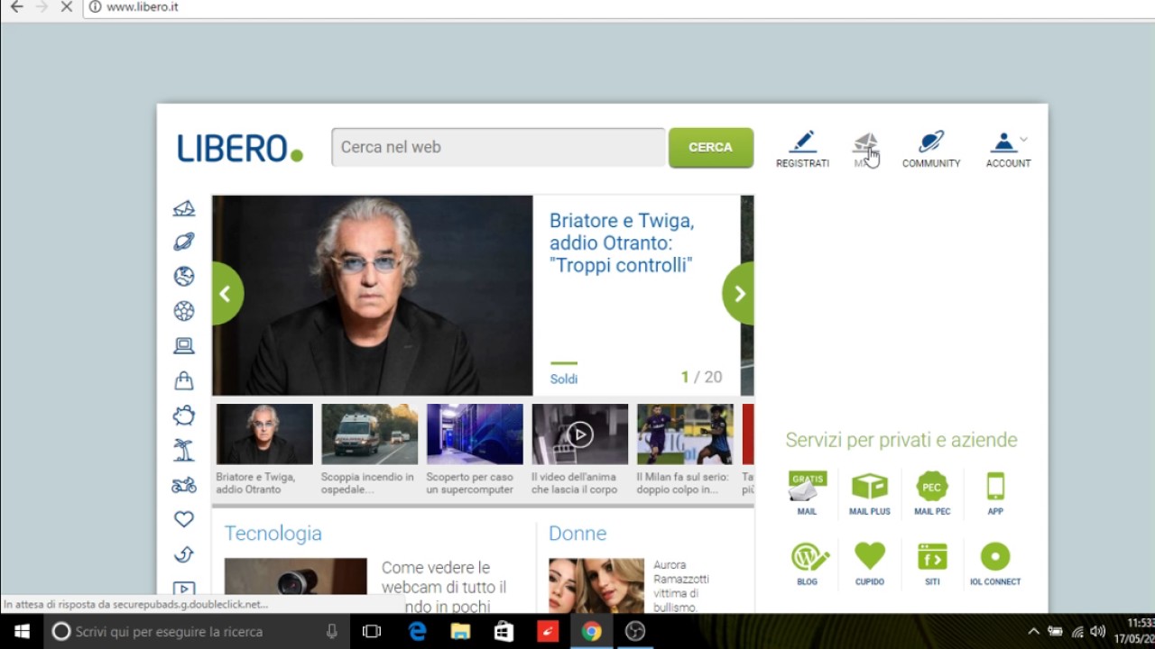
Task: Select the globe news icon in sidebar
Action: click(184, 276)
